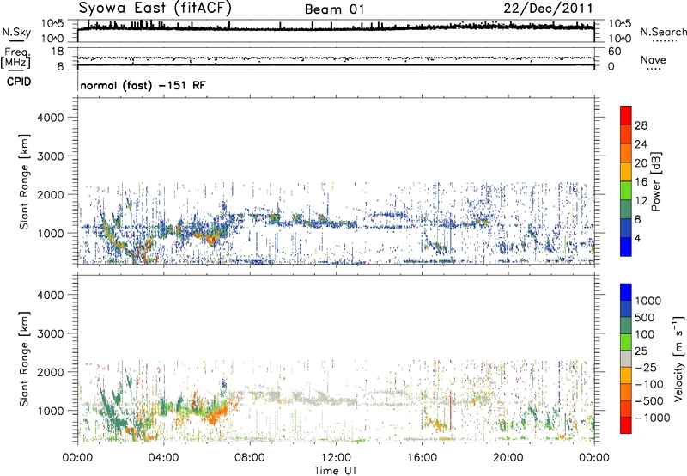Click the '08:00' time tick label
This screenshot has width=687, height=476.
pyautogui.click(x=250, y=458)
